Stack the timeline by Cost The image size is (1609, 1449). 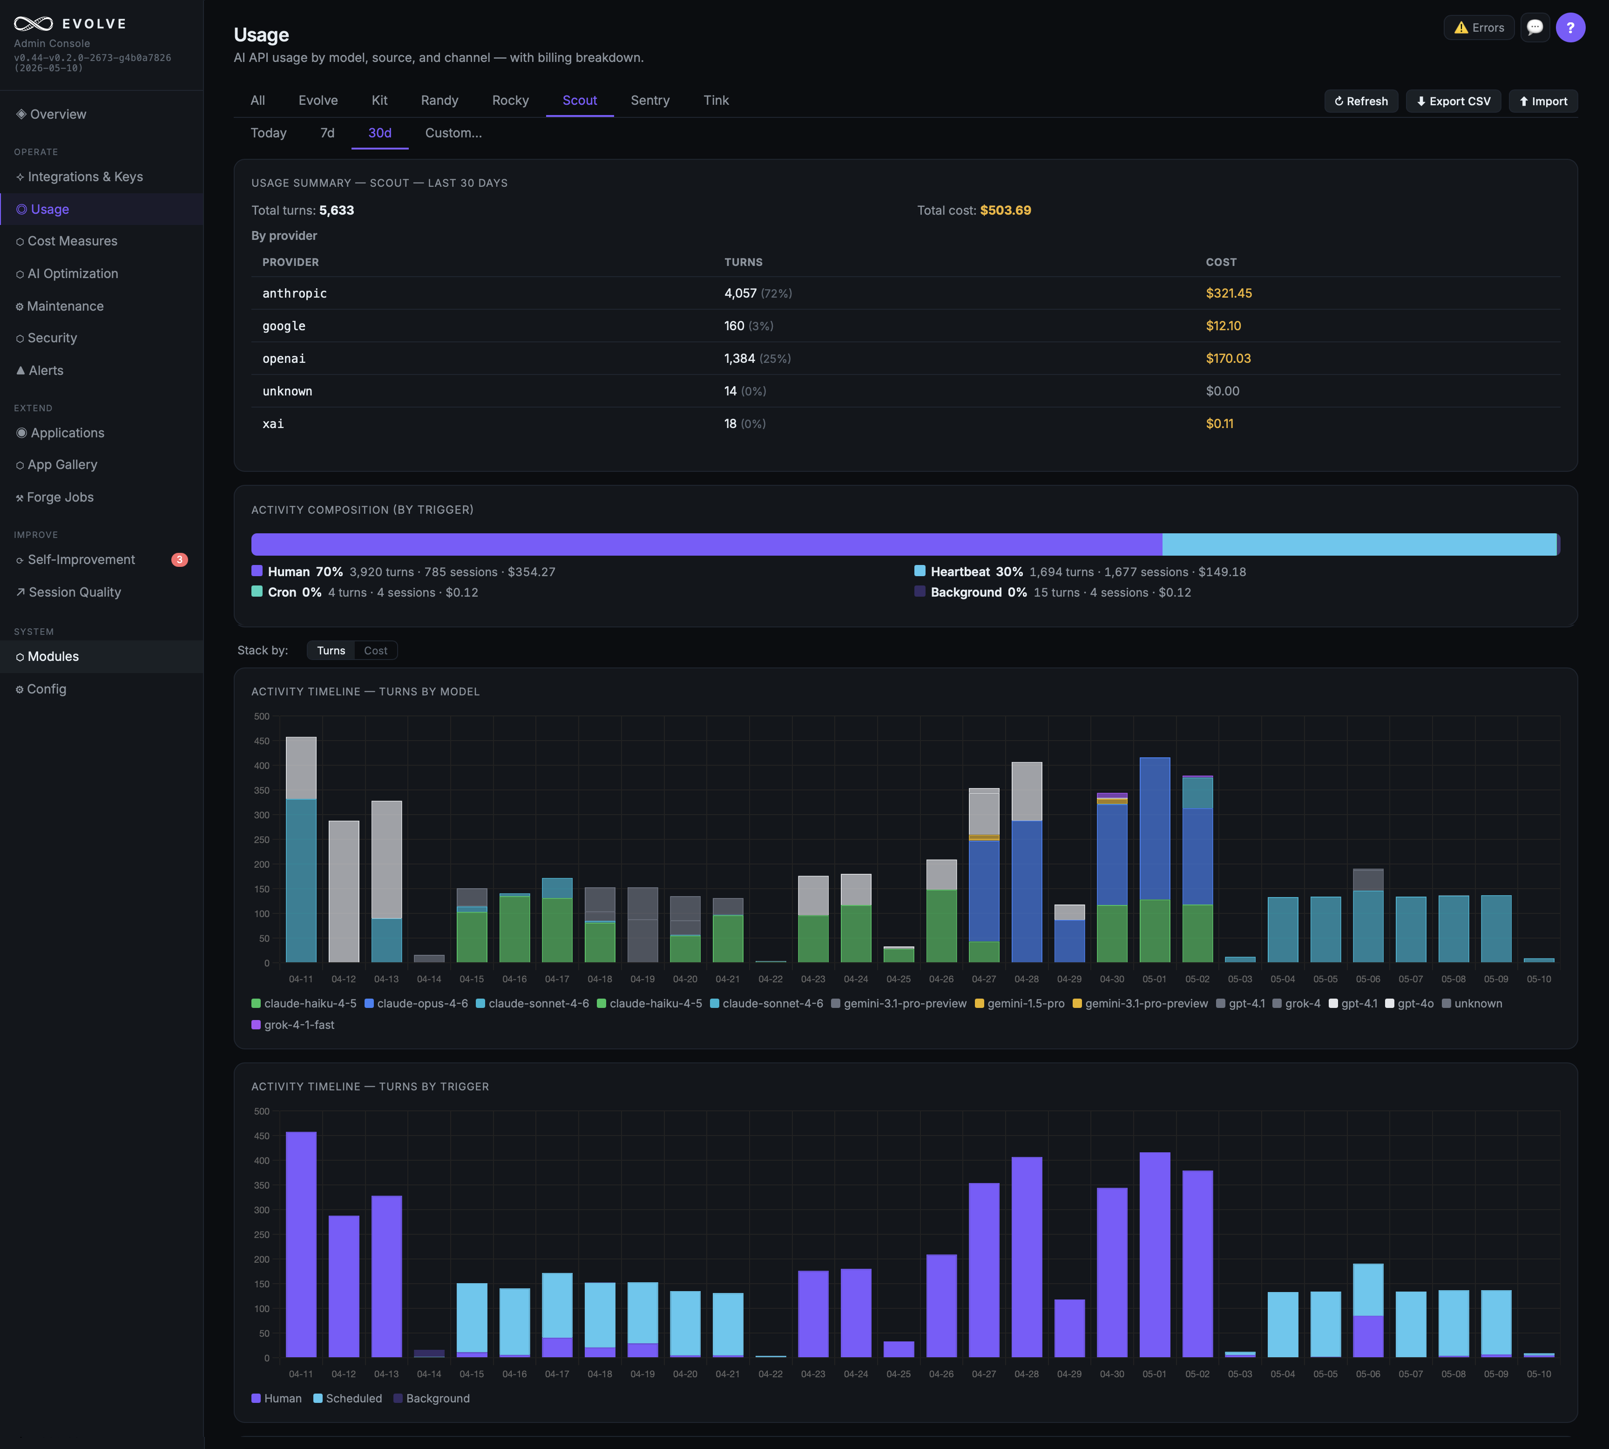(x=376, y=651)
